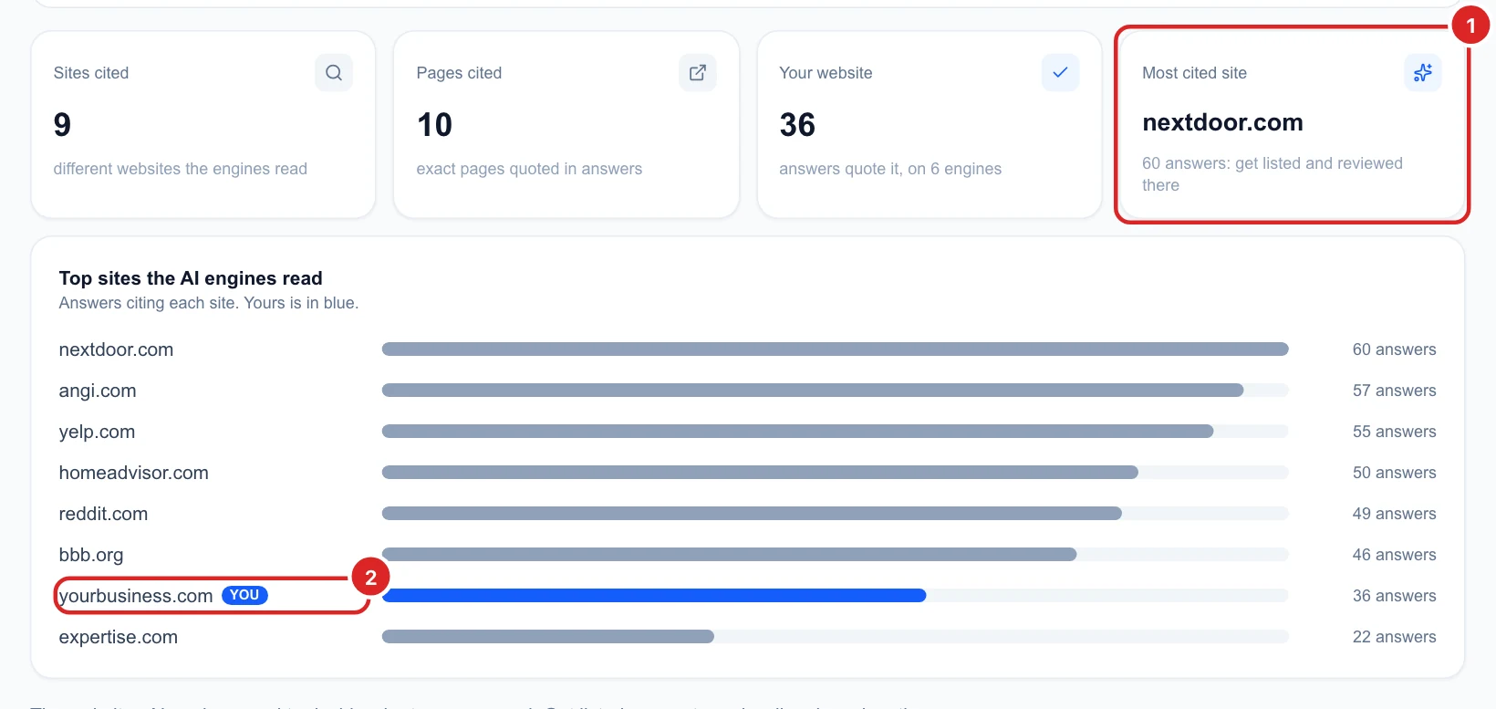Click the 'Most cited site' label

(x=1194, y=73)
